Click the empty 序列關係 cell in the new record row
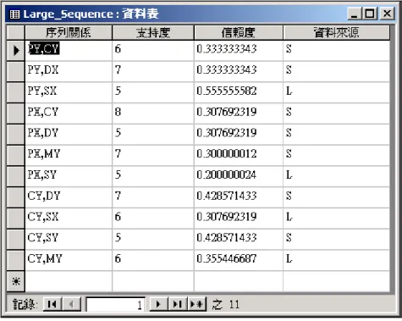402x321 pixels. [69, 281]
